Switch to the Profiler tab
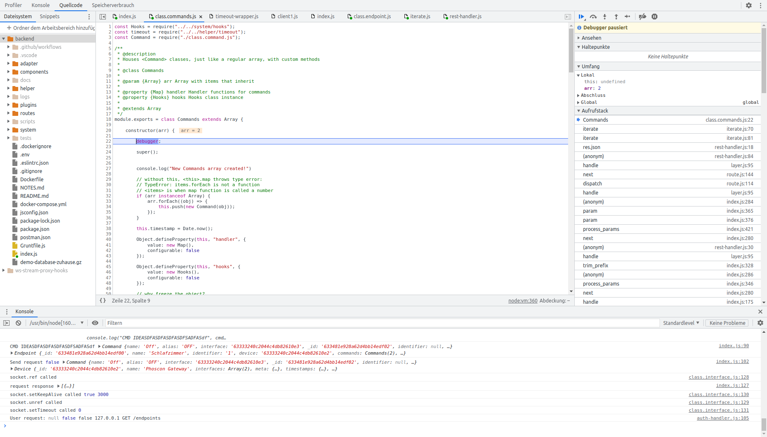 tap(13, 5)
